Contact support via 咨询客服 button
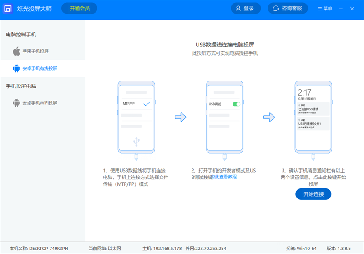The height and width of the screenshot is (254, 364). click(x=288, y=9)
